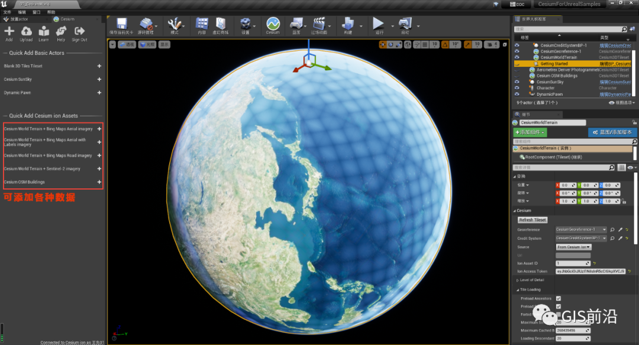The width and height of the screenshot is (639, 345).
Task: Toggle viewport rotation snap angle icon
Action: coord(445,45)
